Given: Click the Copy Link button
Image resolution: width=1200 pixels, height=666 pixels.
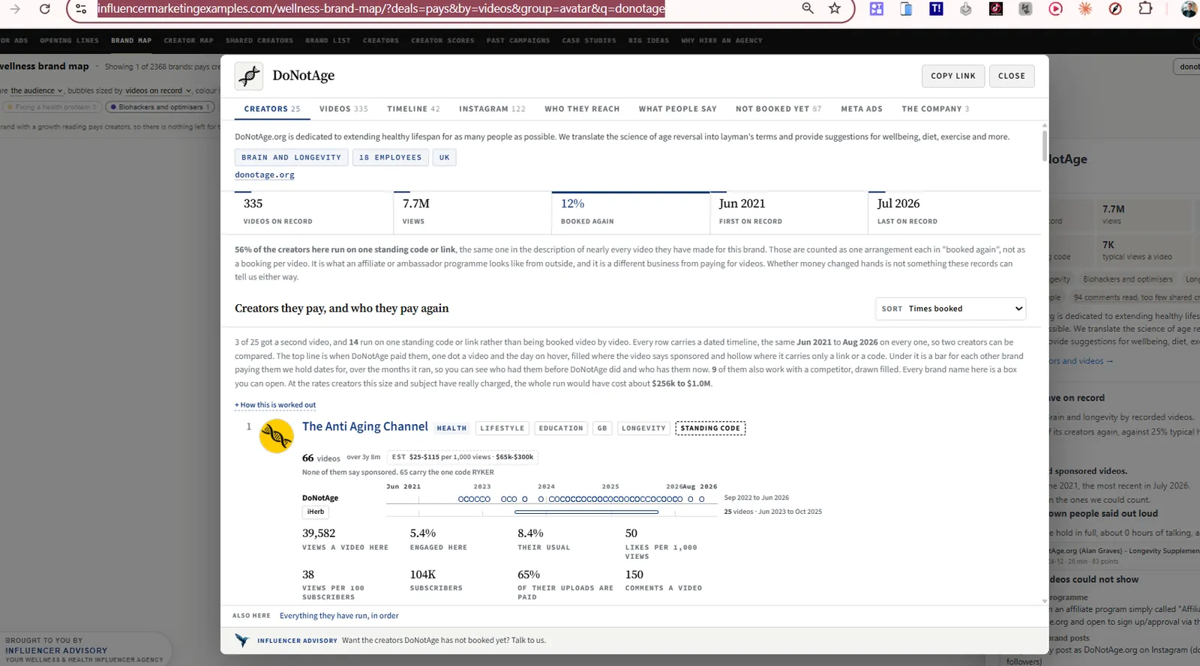Looking at the screenshot, I should (x=953, y=76).
